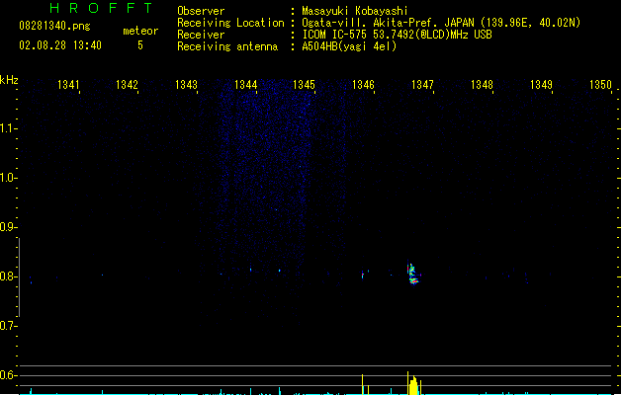Click the Receiving Location value text
Viewport: 622px width, 395px height.
click(x=441, y=23)
